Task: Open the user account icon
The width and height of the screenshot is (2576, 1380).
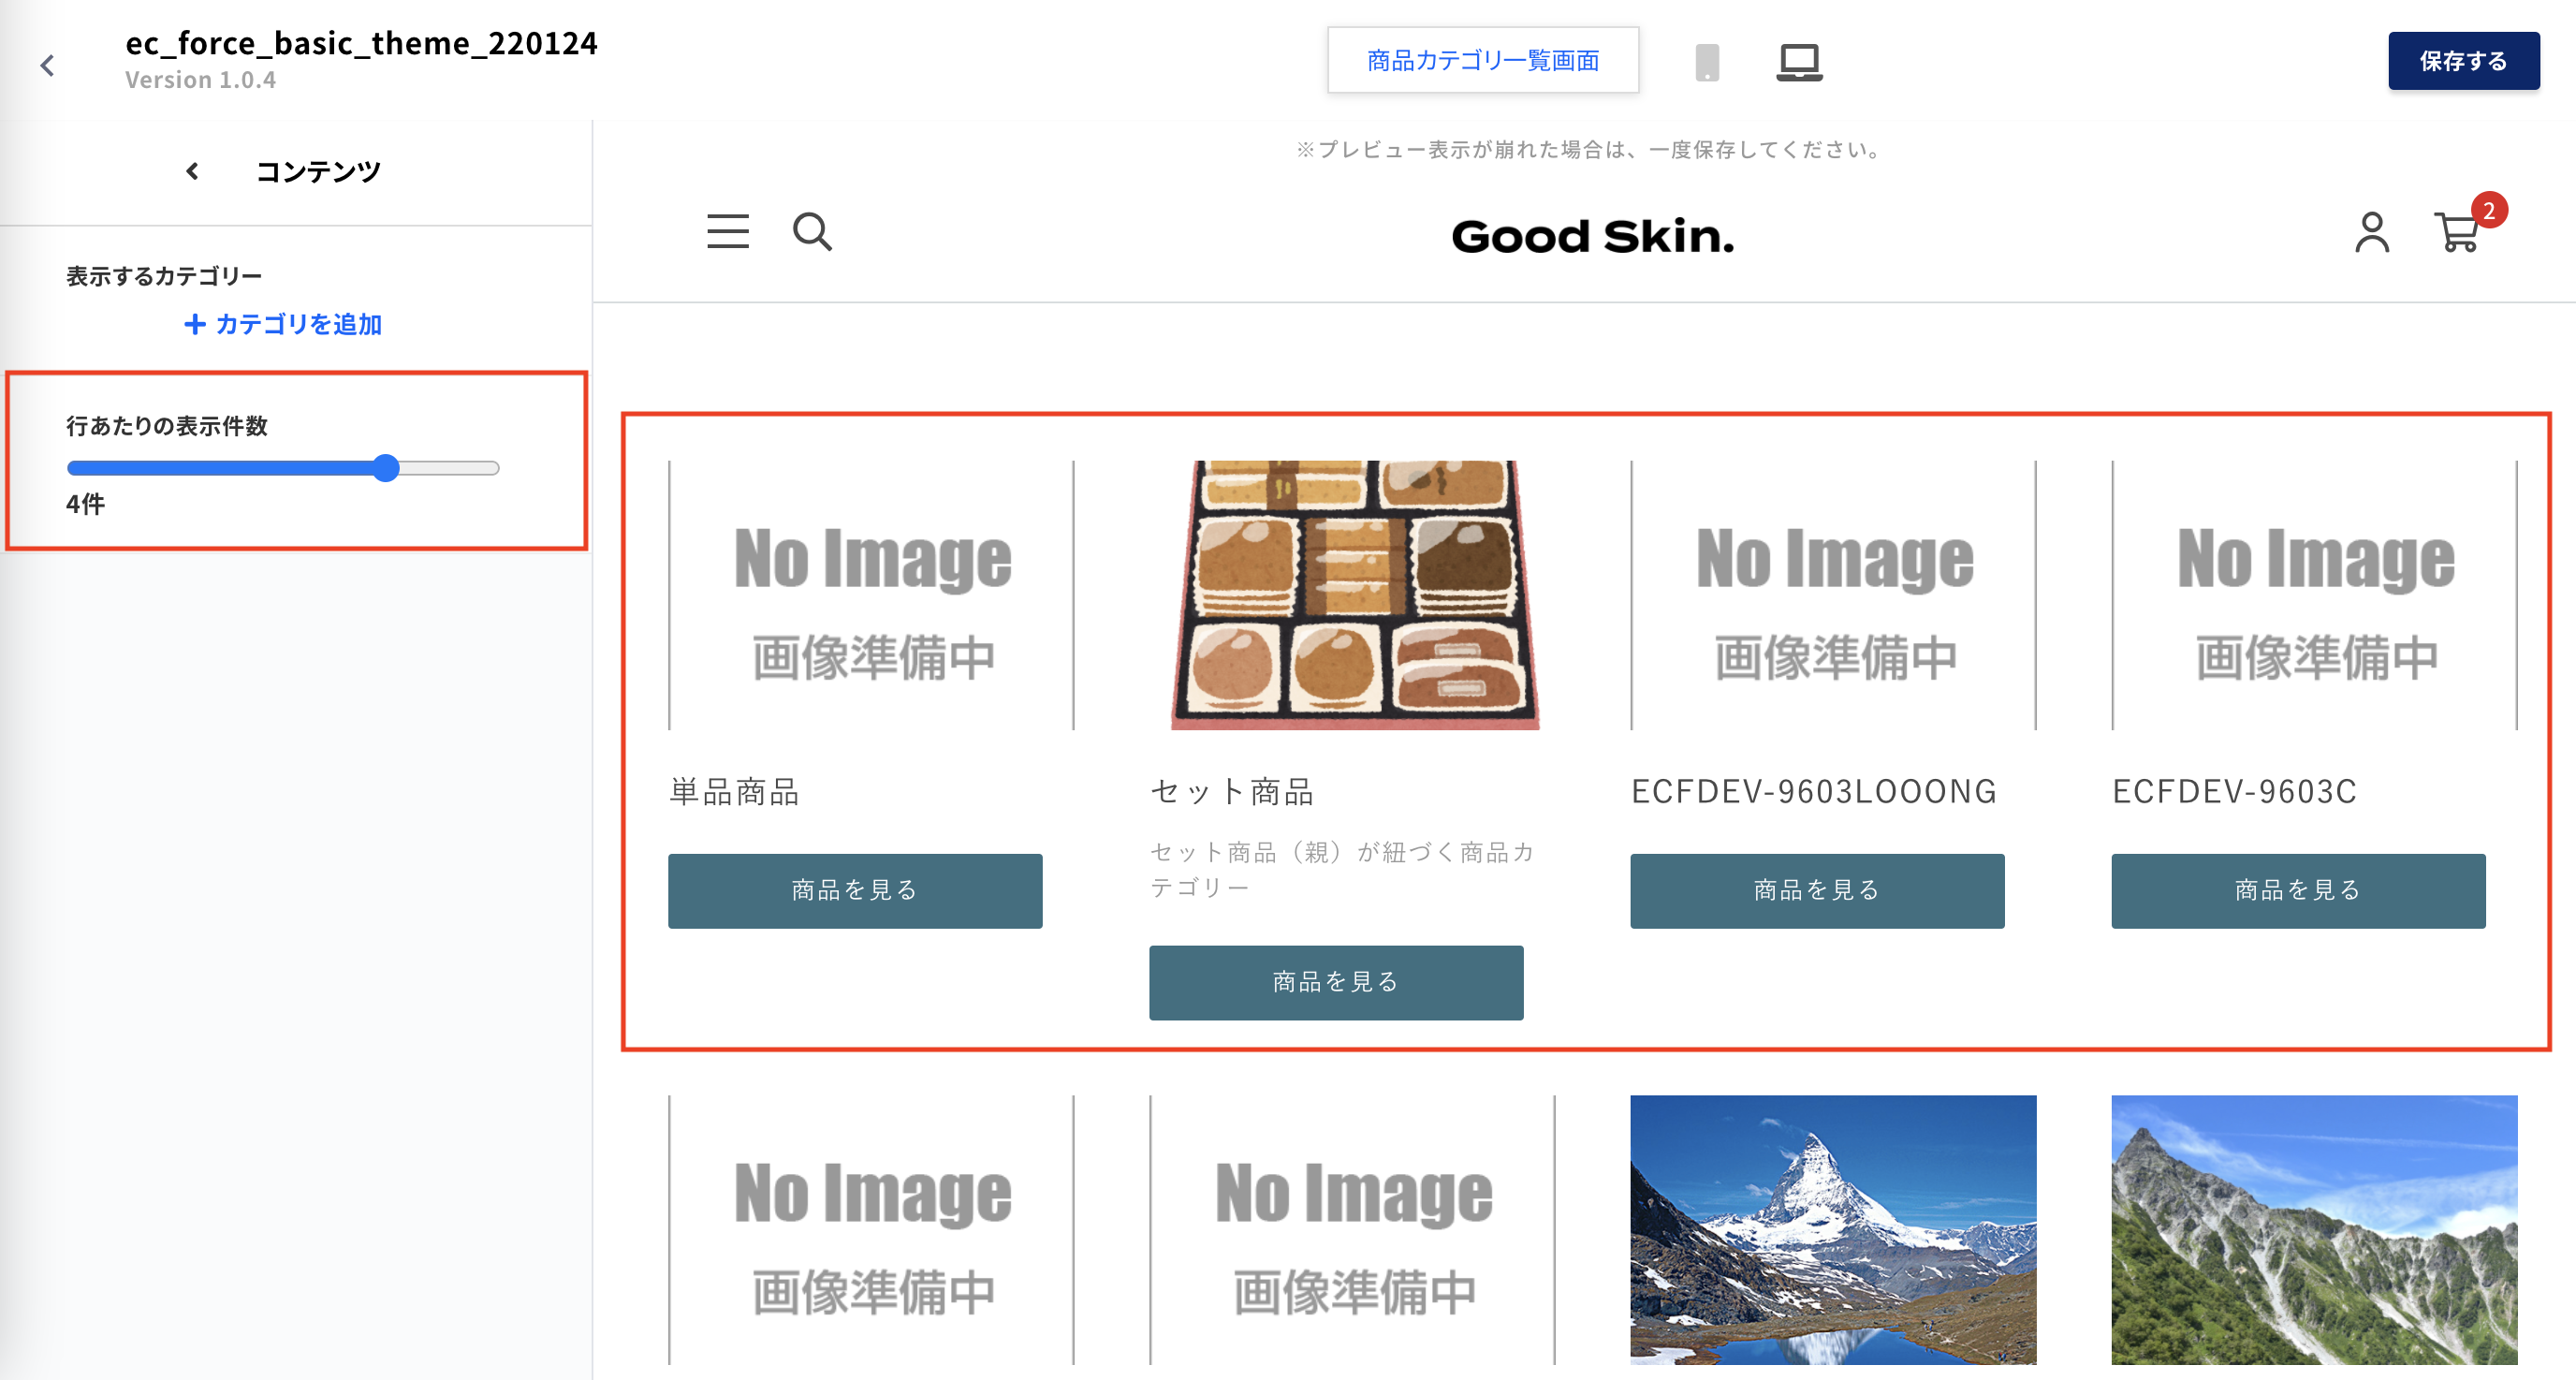Action: coord(2371,232)
